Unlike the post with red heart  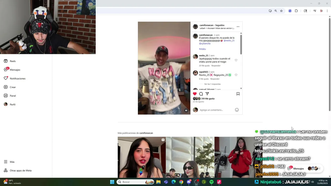pyautogui.click(x=195, y=94)
